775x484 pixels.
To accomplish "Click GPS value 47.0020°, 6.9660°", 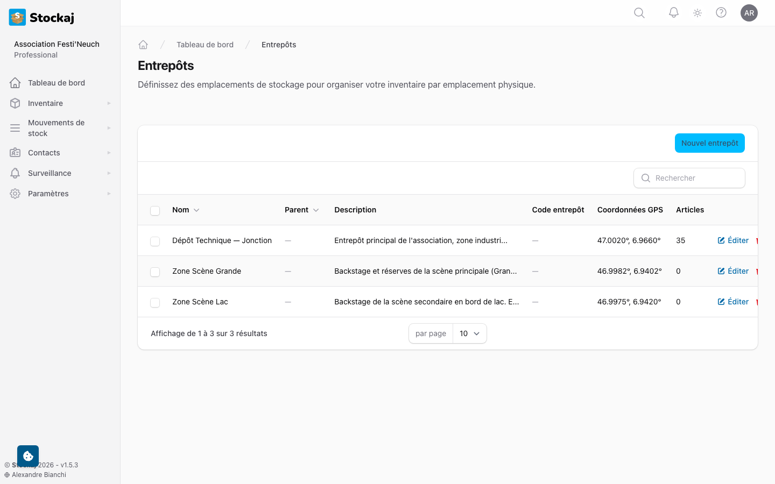I will click(629, 240).
